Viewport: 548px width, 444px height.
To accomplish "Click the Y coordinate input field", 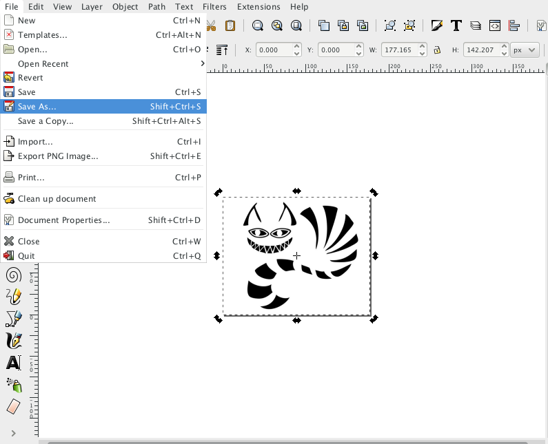I will click(x=336, y=50).
